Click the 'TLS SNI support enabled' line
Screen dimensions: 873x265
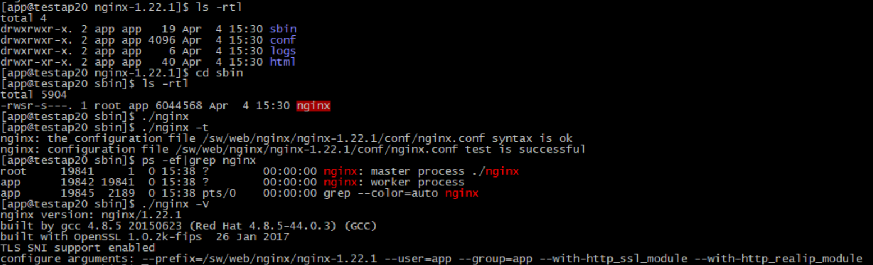coord(77,248)
